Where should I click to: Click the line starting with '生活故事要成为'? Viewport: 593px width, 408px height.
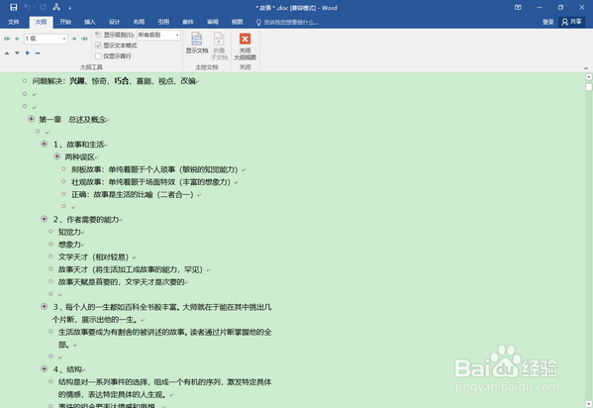tap(164, 339)
